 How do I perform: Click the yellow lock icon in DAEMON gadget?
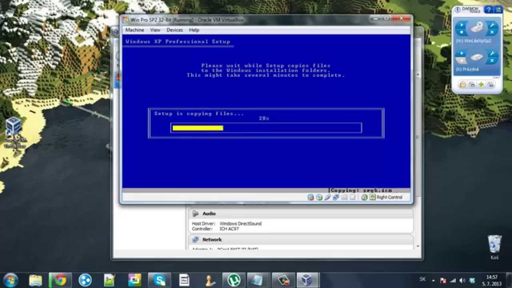coord(462,84)
